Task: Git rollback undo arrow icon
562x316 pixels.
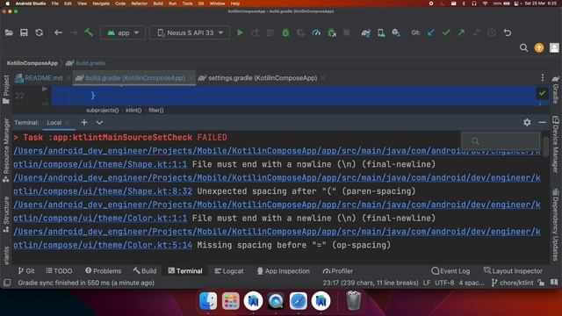Action: coord(508,33)
